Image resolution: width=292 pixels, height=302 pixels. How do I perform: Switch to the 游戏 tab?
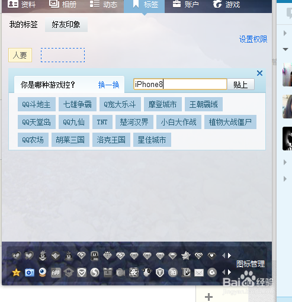[x=227, y=4]
